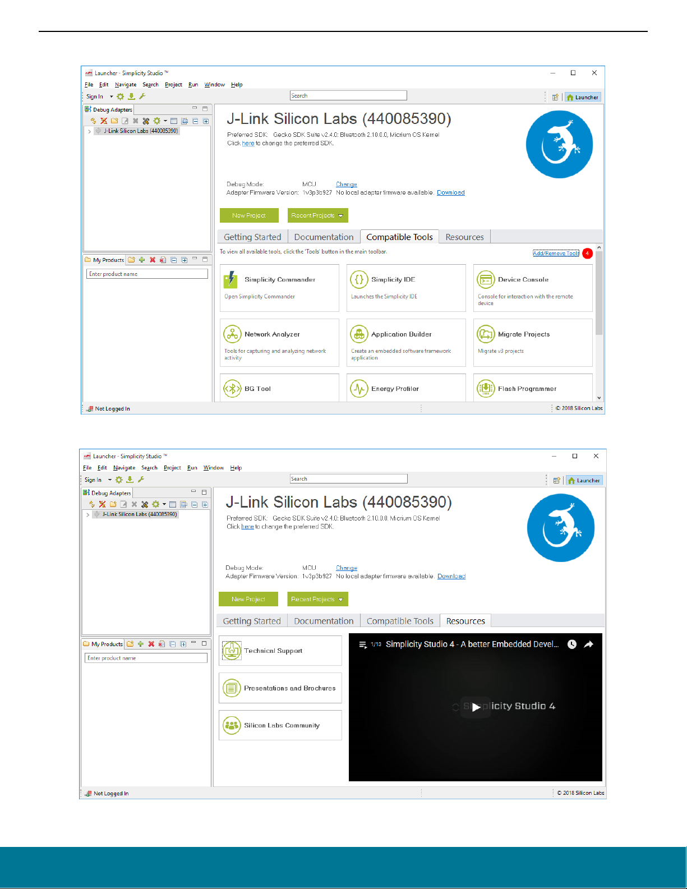Viewport: 687px width, 889px height.
Task: Click the red X icon in My Products, video window
Action: (151, 644)
